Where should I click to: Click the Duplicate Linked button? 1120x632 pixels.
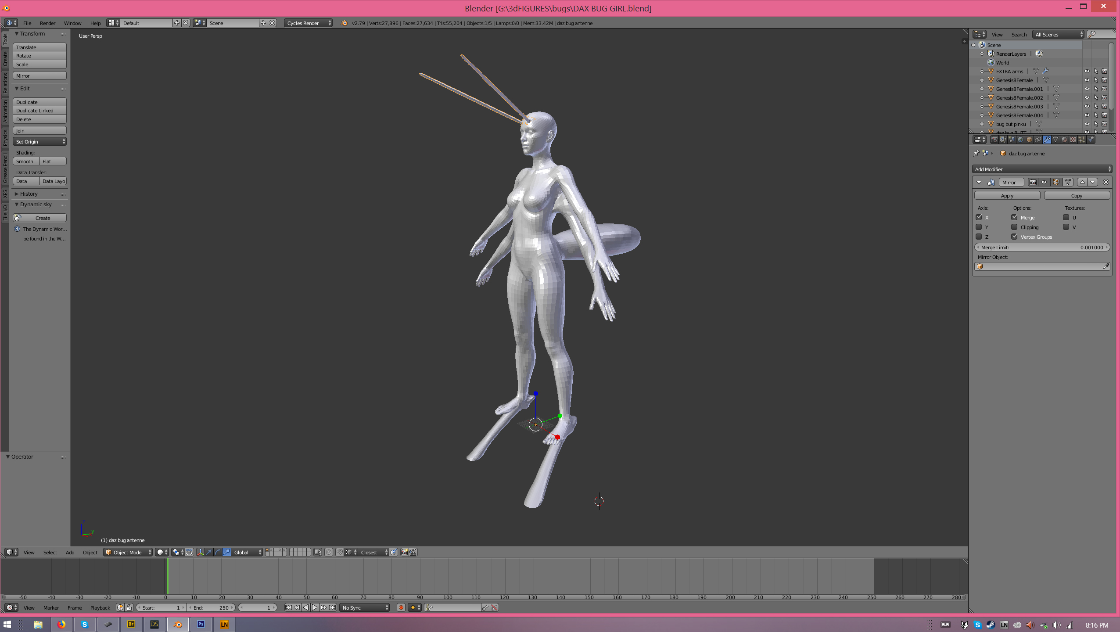click(x=39, y=111)
